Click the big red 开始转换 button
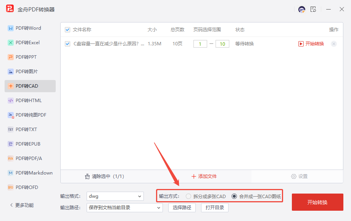 coord(317,202)
